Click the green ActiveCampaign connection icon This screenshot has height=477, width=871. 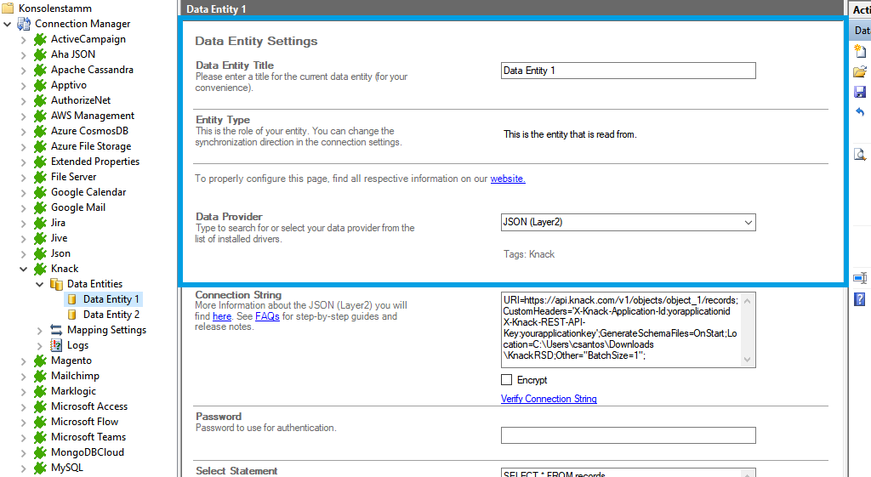[40, 39]
